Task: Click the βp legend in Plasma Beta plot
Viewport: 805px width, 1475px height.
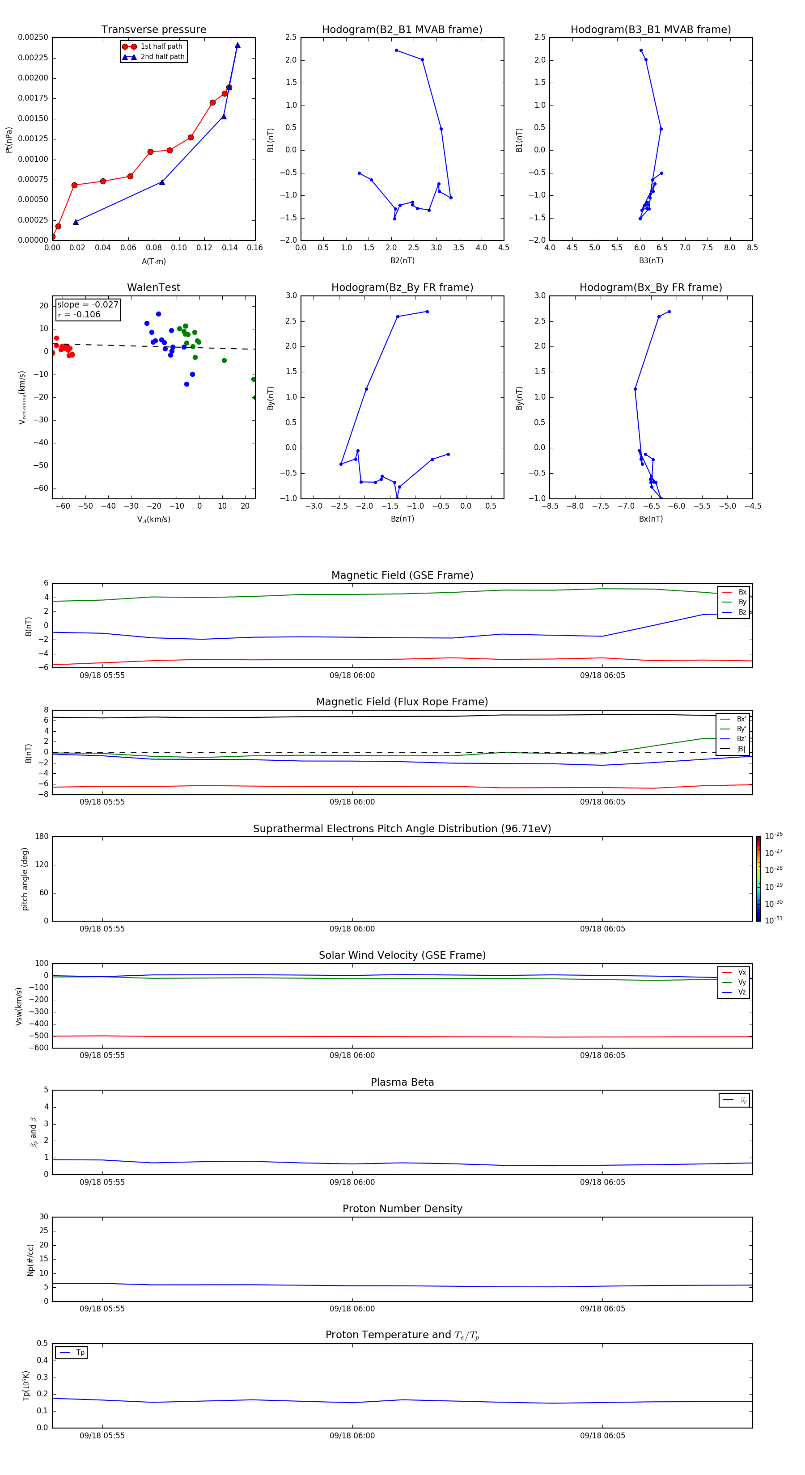Action: (x=734, y=1100)
